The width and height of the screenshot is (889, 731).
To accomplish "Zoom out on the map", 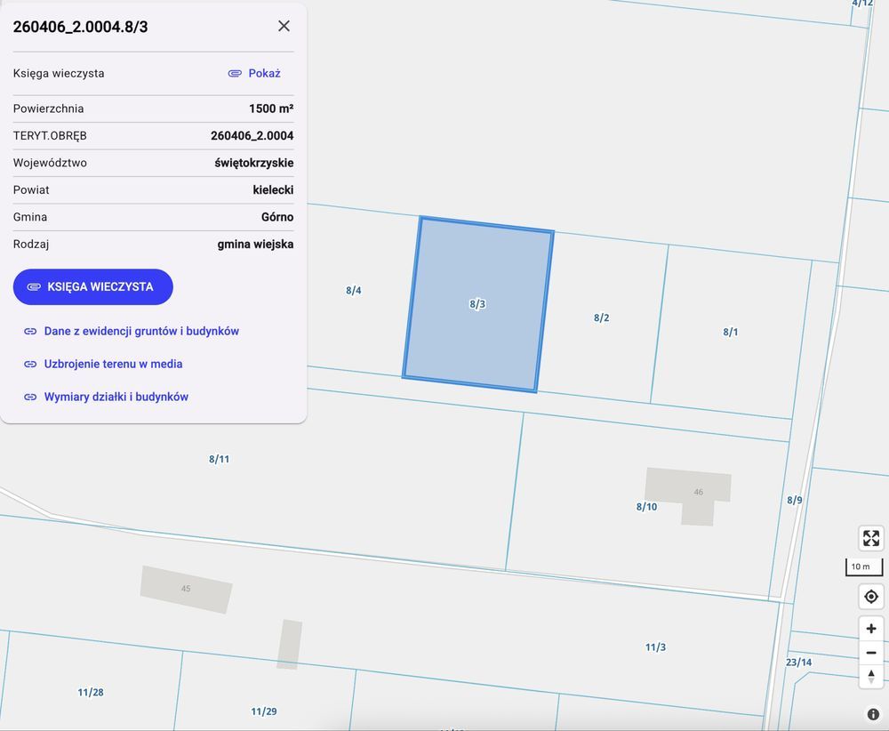I will (x=871, y=653).
